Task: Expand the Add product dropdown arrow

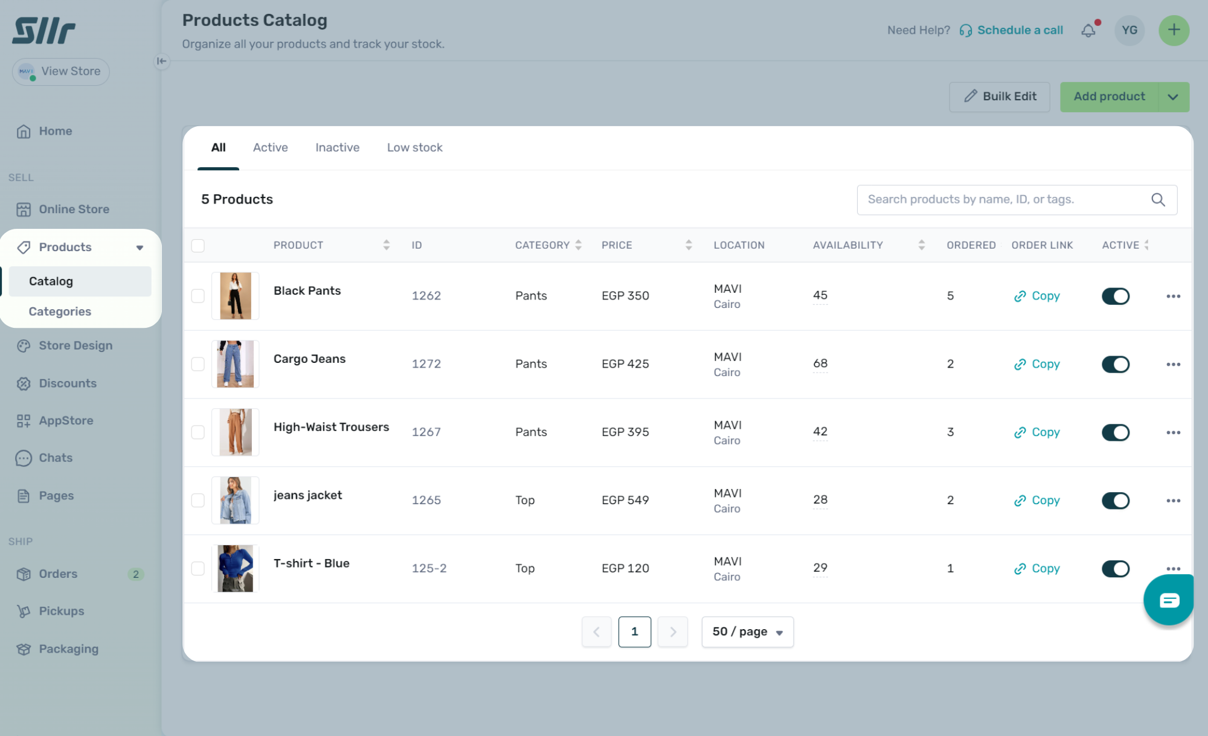Action: coord(1173,97)
